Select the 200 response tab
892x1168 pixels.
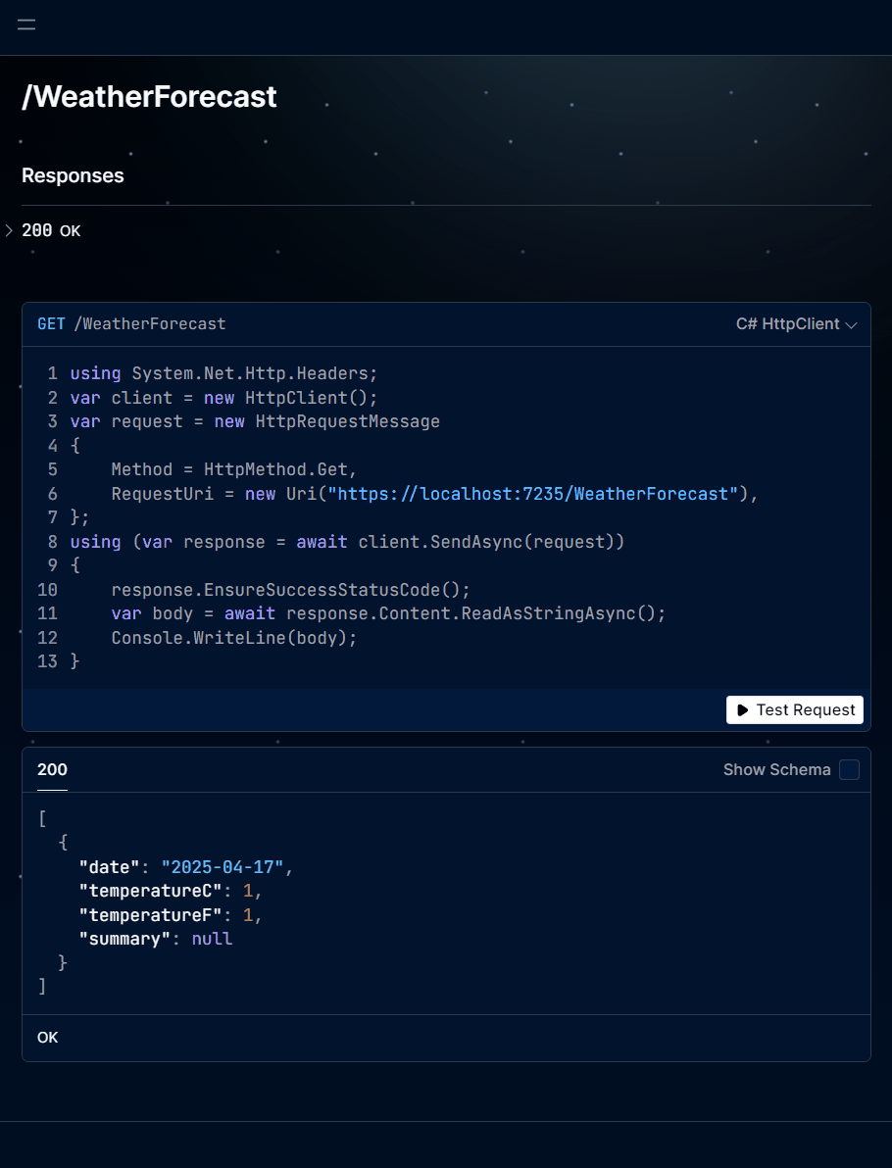tap(52, 769)
